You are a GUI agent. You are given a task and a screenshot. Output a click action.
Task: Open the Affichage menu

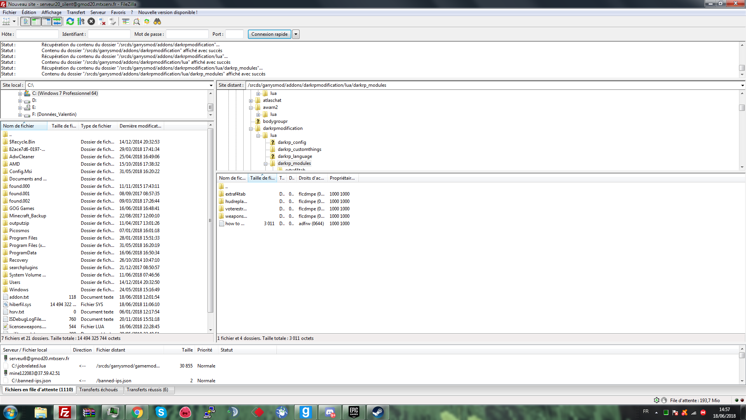[51, 12]
